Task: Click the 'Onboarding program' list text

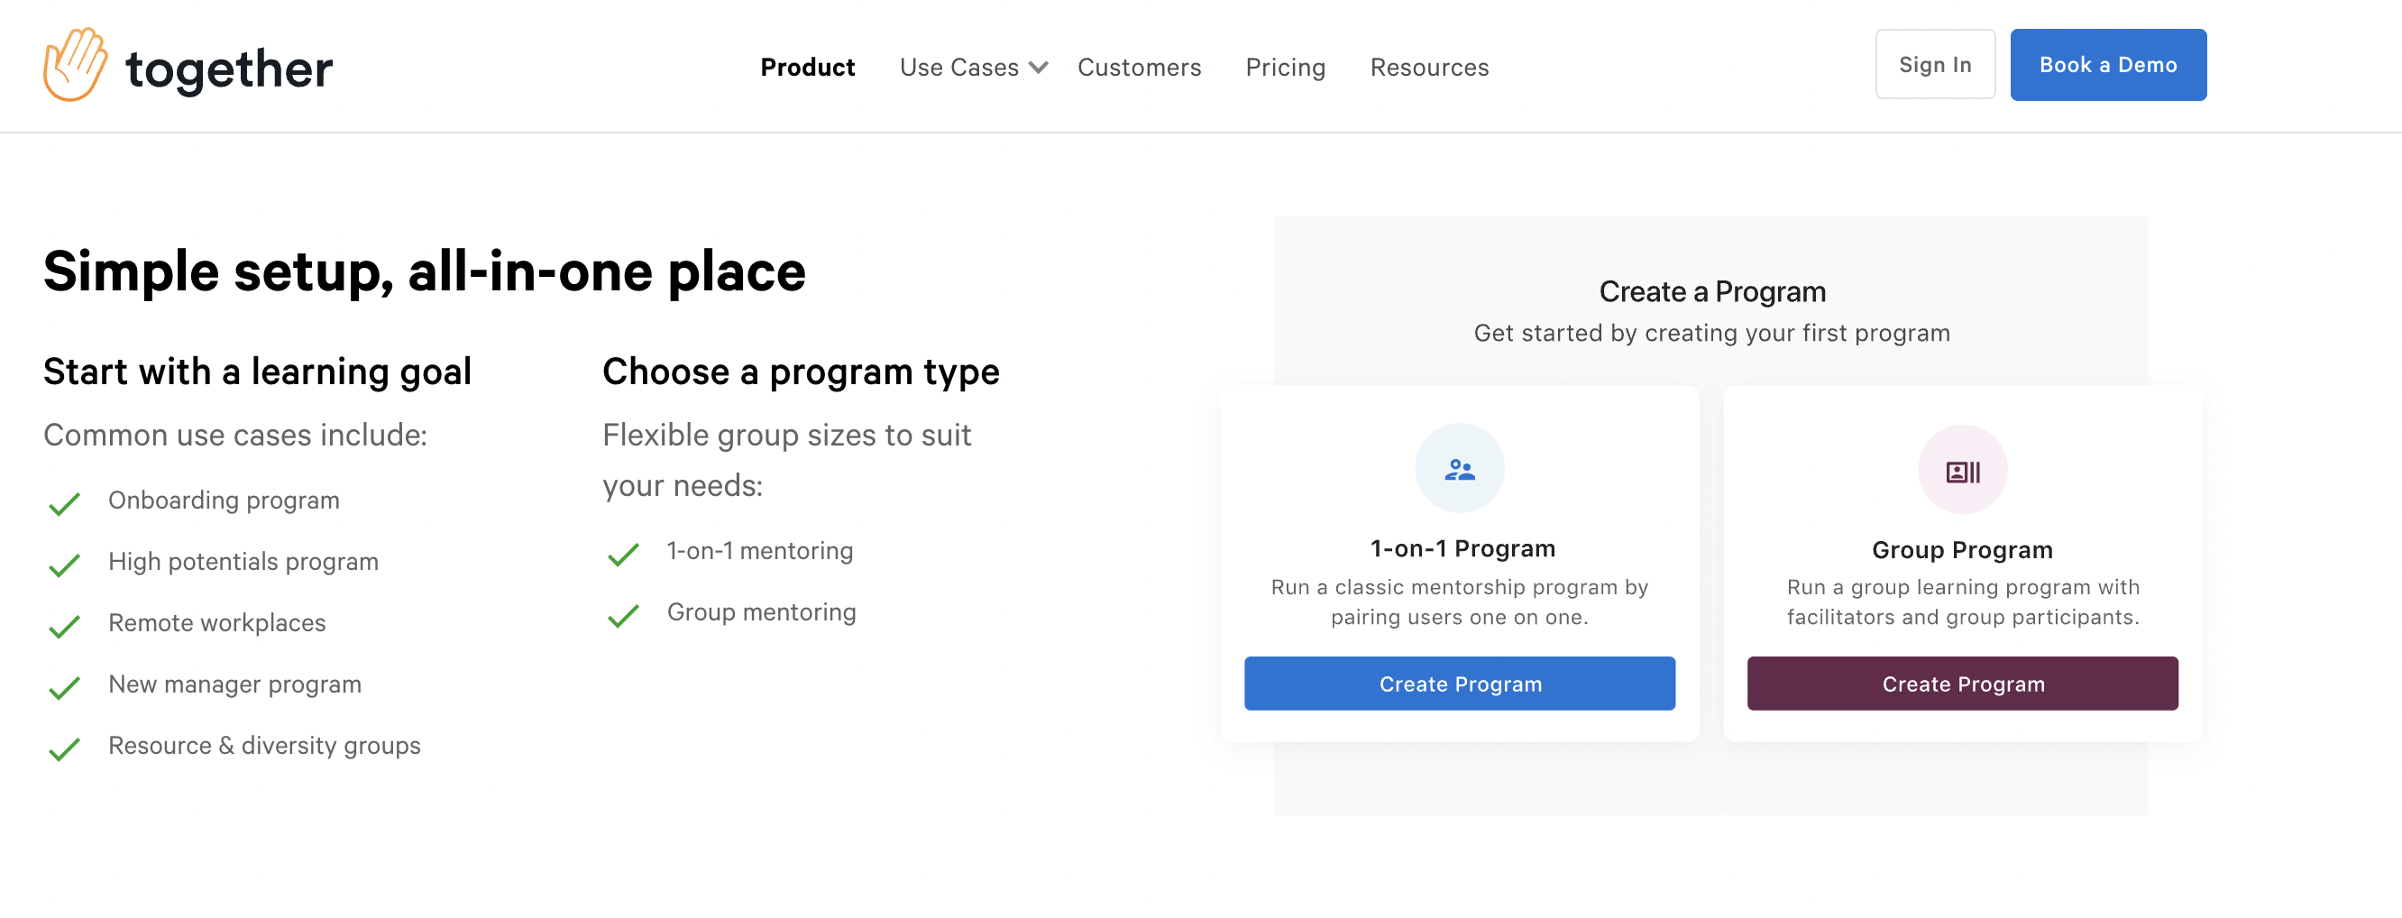Action: 224,500
